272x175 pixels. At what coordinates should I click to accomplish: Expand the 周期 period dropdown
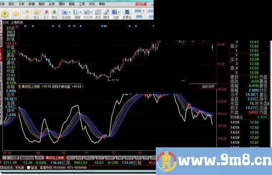[80, 12]
